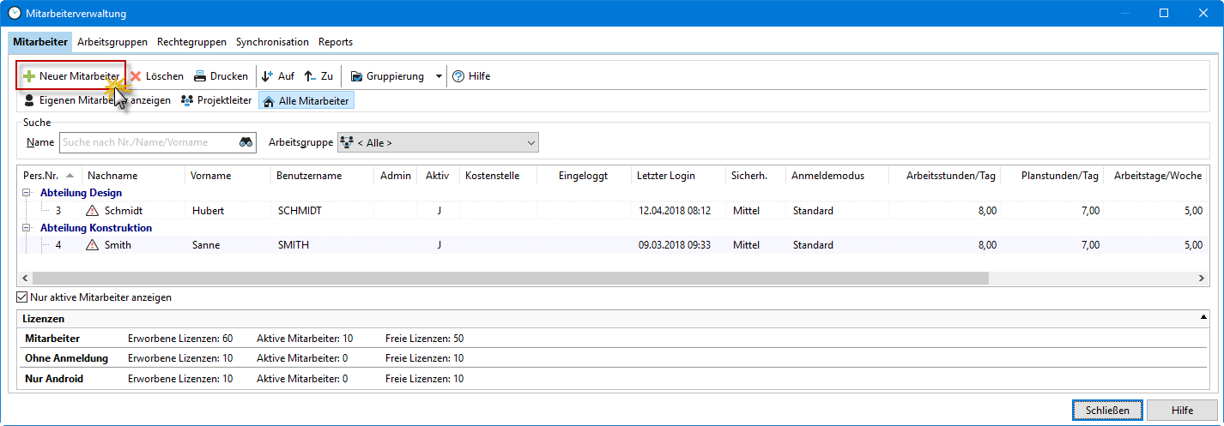Open the Gruppierung dropdown arrow

[439, 76]
